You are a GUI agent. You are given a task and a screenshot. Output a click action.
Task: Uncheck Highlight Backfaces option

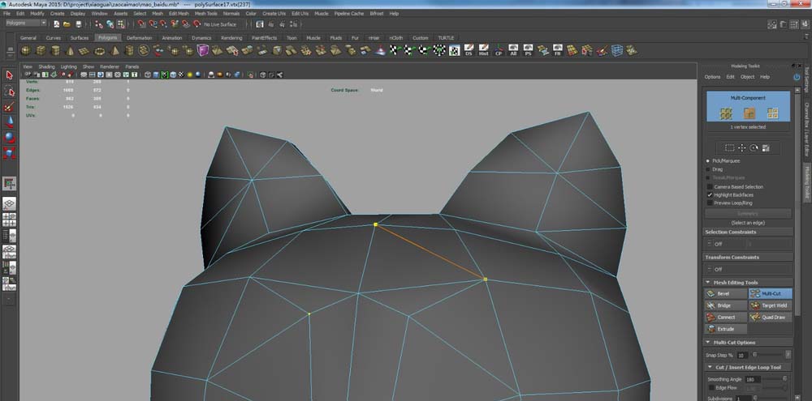pyautogui.click(x=710, y=194)
